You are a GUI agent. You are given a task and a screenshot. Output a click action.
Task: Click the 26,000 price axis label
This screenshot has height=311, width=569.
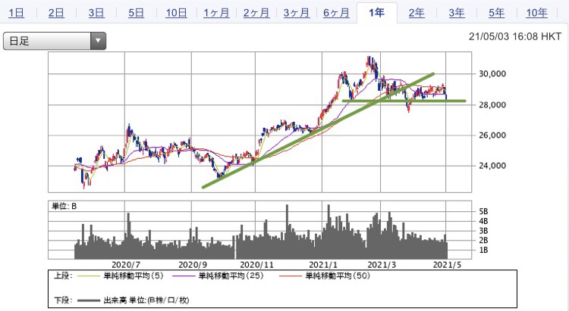point(492,135)
